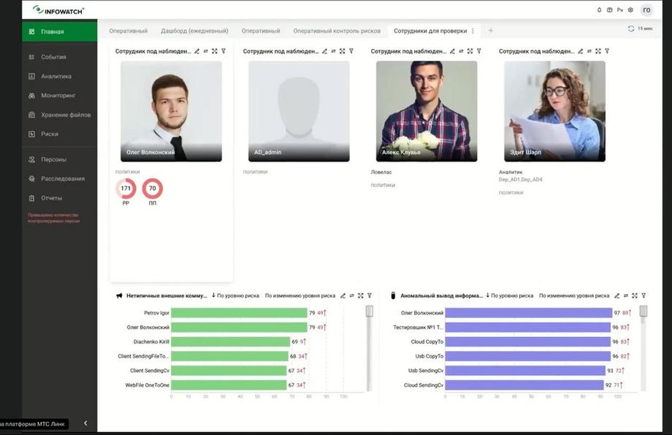672x435 pixels.
Task: Switch to the Дашборд (ежедневный) tab
Action: (194, 31)
